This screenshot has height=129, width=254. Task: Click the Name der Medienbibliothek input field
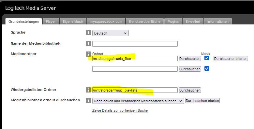pyautogui.click(x=135, y=44)
